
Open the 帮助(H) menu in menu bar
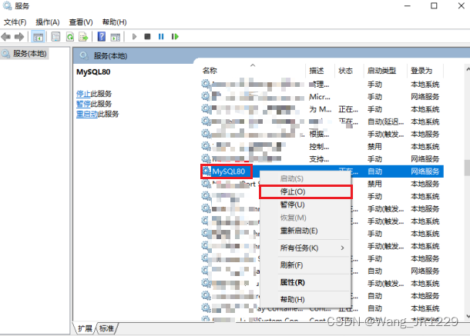click(x=115, y=22)
